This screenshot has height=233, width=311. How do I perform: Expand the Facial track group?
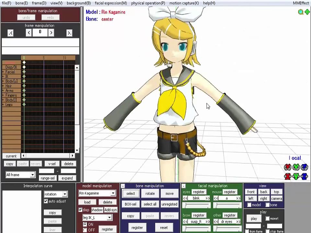3,72
